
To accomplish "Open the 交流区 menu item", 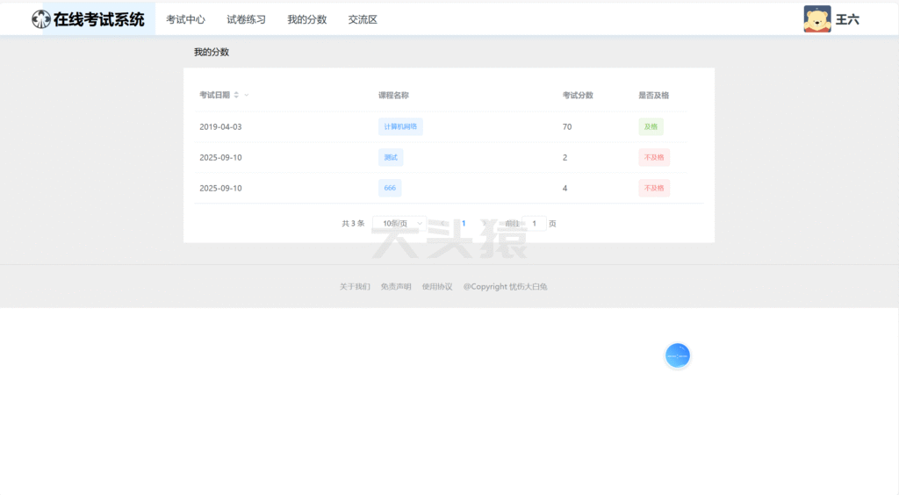I will point(363,19).
